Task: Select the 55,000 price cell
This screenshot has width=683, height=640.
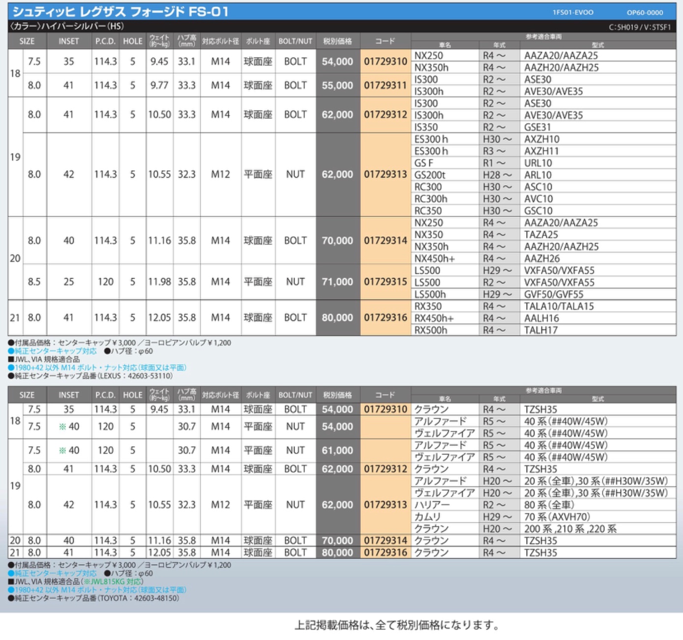Action: [x=337, y=85]
